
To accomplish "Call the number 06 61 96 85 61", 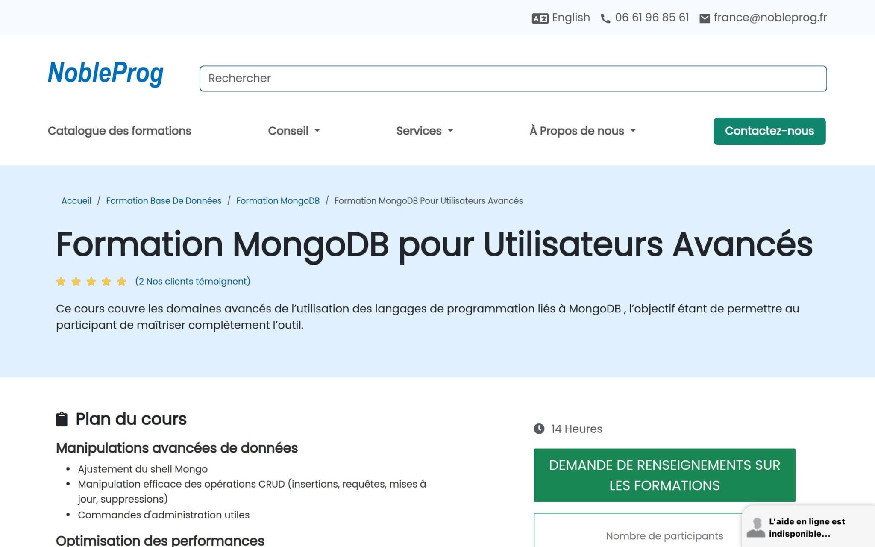I will [652, 18].
